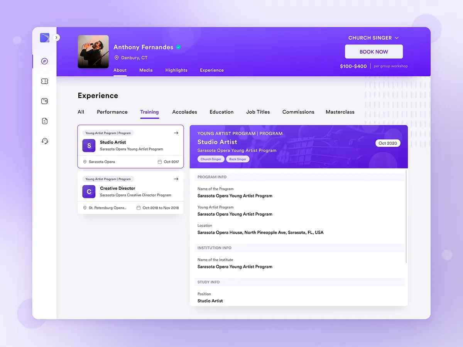Click the app logo at the top of sidebar

(44, 38)
